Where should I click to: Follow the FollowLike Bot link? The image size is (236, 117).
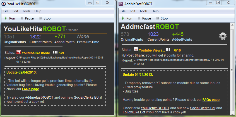[134, 112]
